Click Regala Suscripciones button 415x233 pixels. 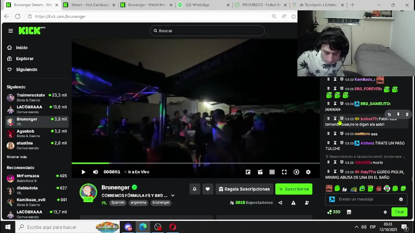pyautogui.click(x=244, y=189)
